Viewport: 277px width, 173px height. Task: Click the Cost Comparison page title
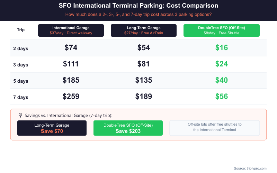point(138,6)
